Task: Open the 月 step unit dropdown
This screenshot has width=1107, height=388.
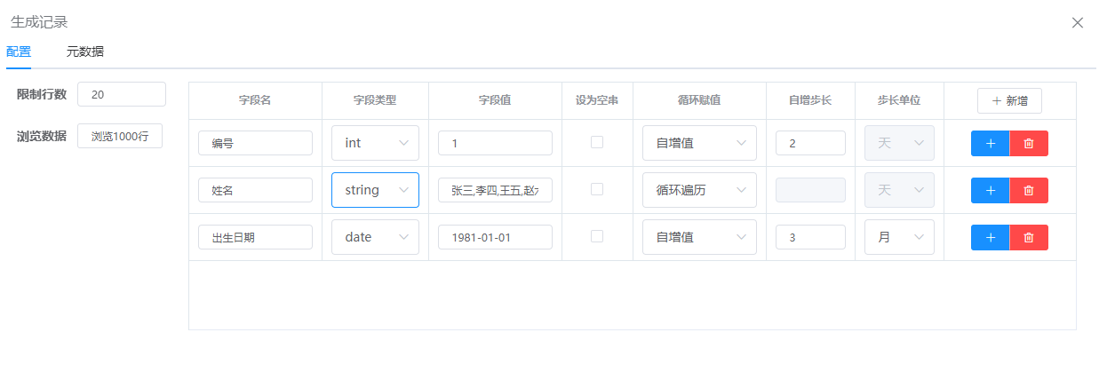Action: pos(899,237)
